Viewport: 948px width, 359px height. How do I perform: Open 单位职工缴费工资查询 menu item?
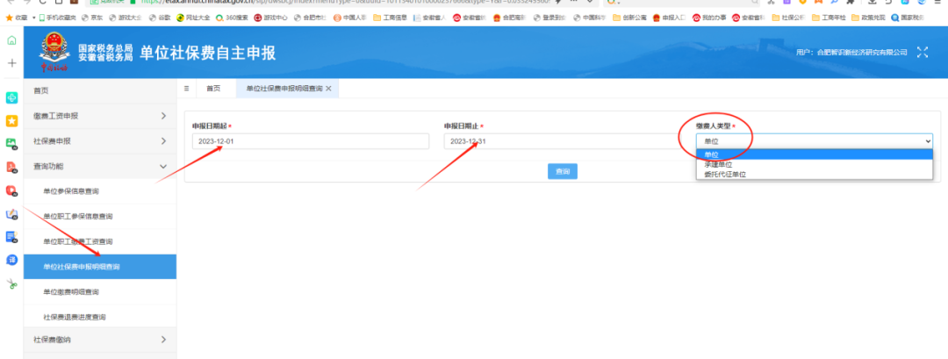click(100, 241)
